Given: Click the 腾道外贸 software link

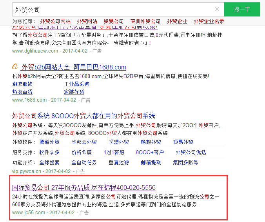Looking at the screenshot, I should (49, 142).
